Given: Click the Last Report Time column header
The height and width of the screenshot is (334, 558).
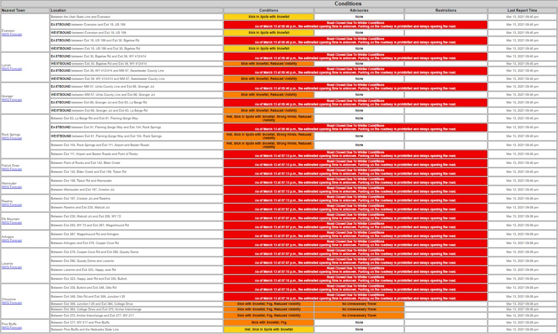Looking at the screenshot, I should [522, 10].
